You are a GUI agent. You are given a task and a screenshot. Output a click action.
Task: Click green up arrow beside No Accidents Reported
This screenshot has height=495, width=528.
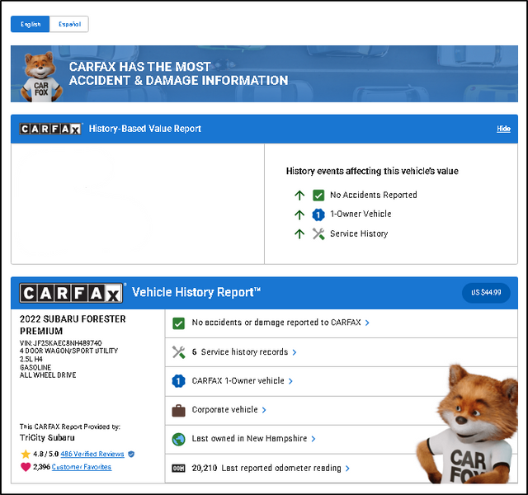point(299,195)
